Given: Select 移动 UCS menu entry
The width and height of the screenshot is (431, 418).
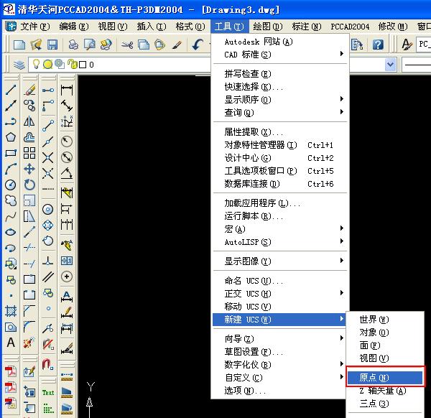Looking at the screenshot, I should click(280, 307).
